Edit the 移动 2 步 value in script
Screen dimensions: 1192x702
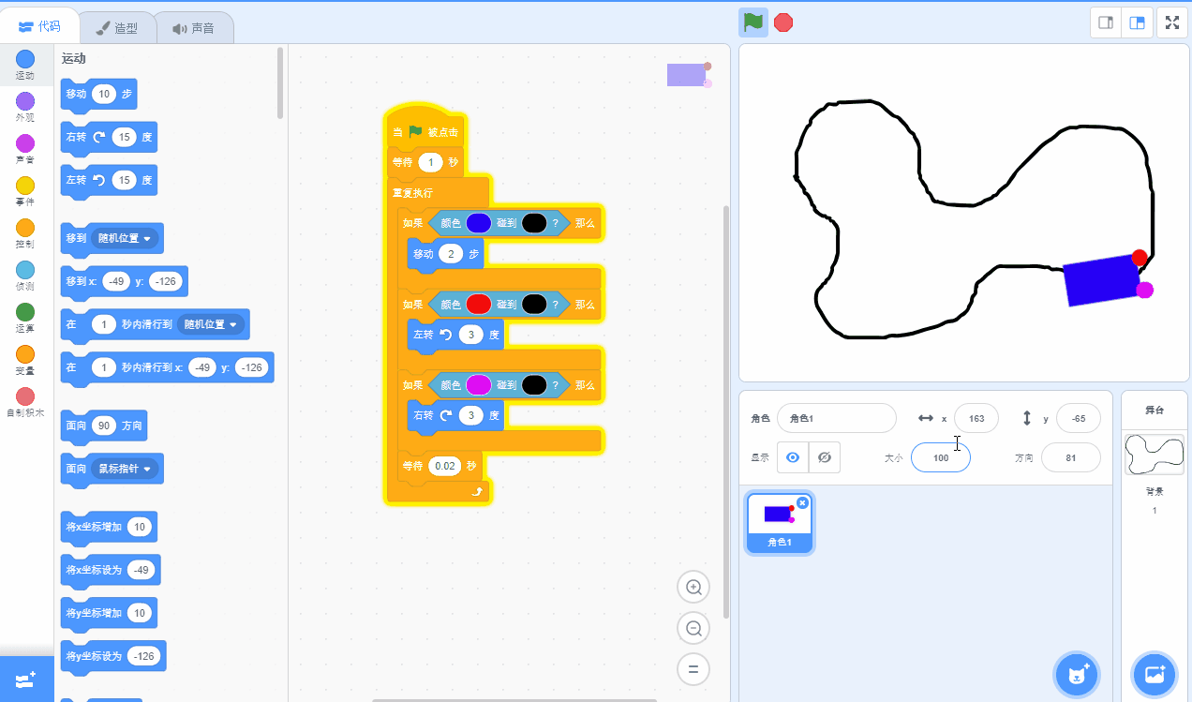(451, 254)
